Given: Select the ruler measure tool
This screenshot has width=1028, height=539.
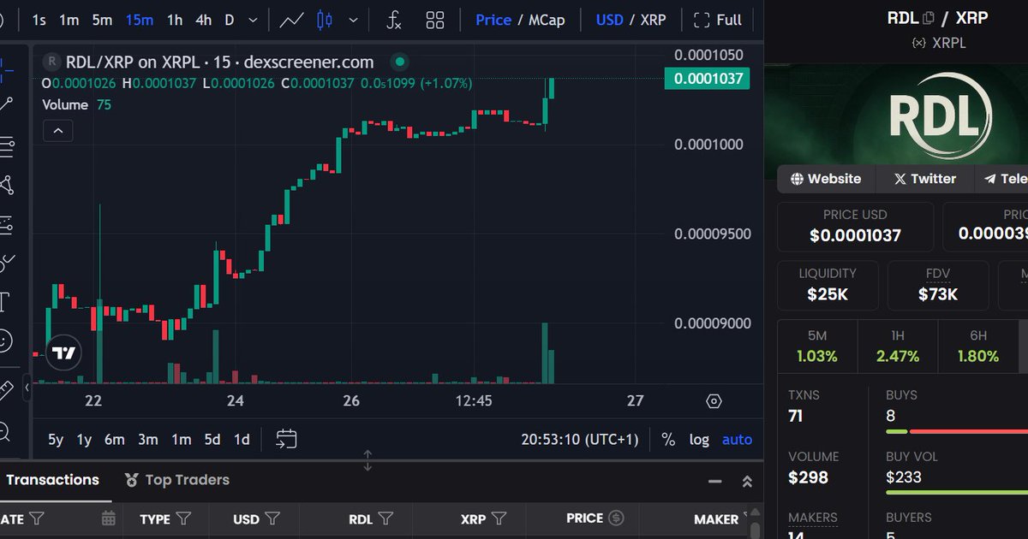Looking at the screenshot, I should point(7,391).
